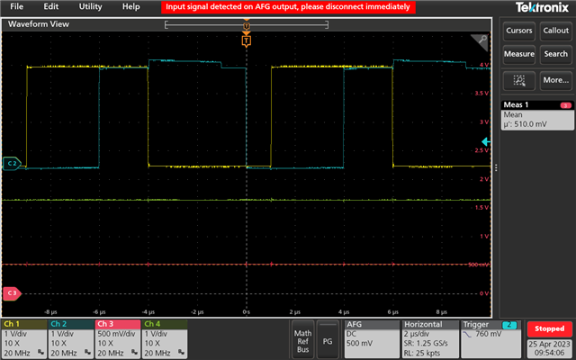Click the zoom box magnifier icon button
This screenshot has height=360, width=576.
[x=519, y=80]
